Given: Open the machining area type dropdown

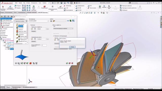Looking at the screenshot, I should click(63, 29).
